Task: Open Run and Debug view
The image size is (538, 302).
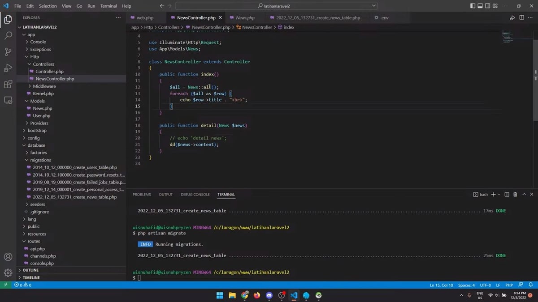Action: coord(8,68)
